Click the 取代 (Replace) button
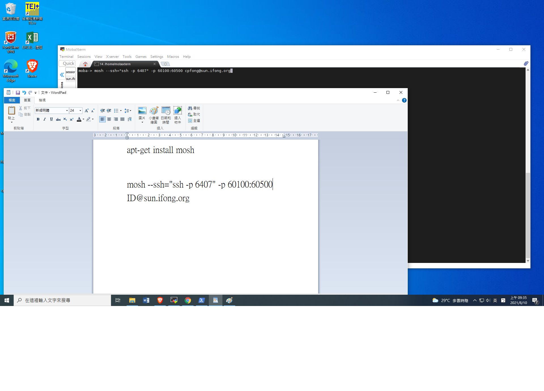This screenshot has width=544, height=391. click(194, 114)
